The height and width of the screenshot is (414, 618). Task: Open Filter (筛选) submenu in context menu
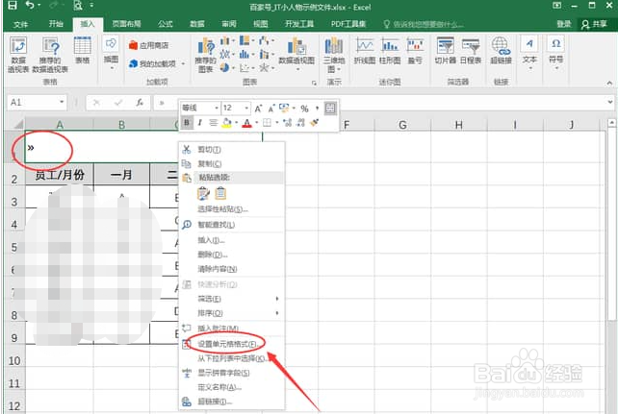pos(232,299)
